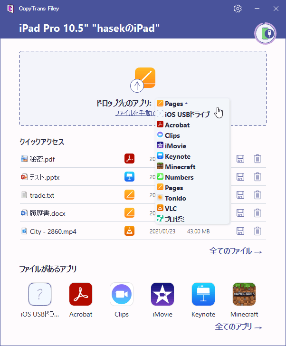Open the 全てのファイル link
The image size is (286, 346).
pyautogui.click(x=236, y=251)
